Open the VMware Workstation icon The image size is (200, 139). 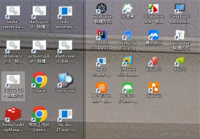[128, 61]
